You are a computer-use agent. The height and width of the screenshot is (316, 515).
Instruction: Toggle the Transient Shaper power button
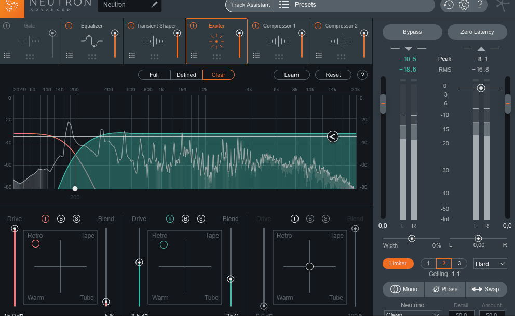click(x=131, y=25)
